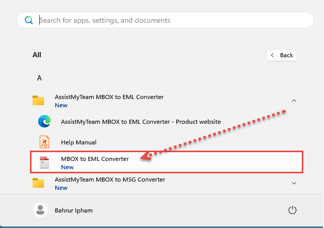
Task: Launch MBOX to EML Converter app
Action: pyautogui.click(x=95, y=159)
